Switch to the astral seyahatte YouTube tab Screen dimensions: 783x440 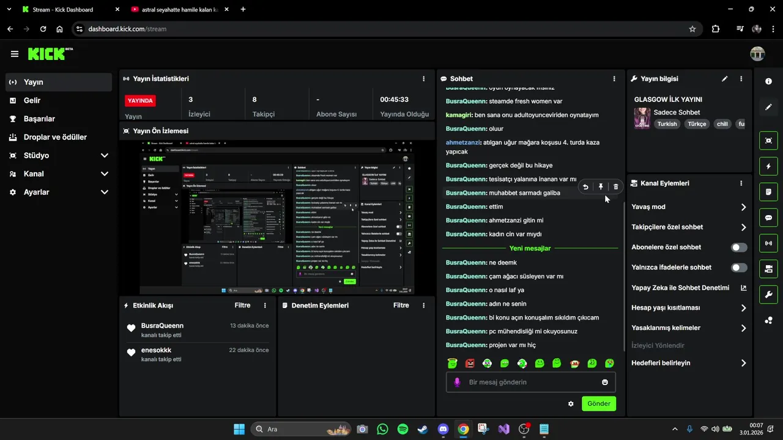[x=180, y=9]
